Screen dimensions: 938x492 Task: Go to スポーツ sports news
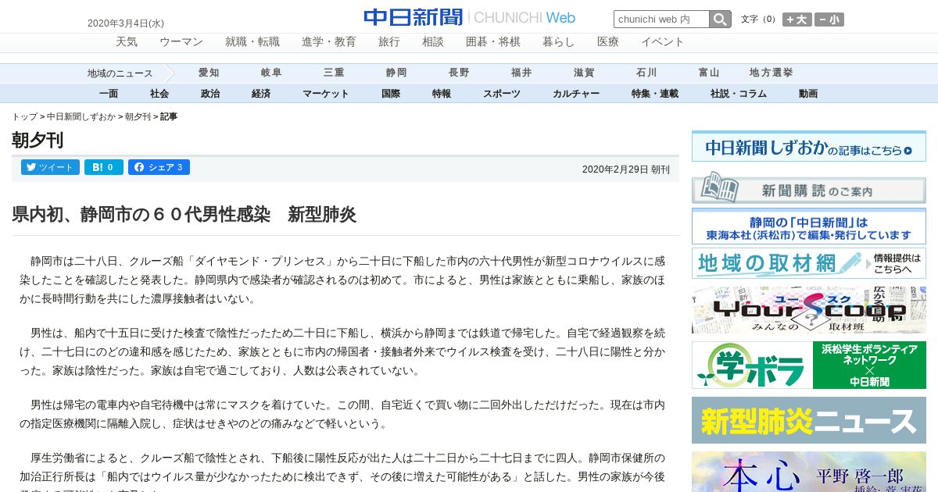pos(502,94)
